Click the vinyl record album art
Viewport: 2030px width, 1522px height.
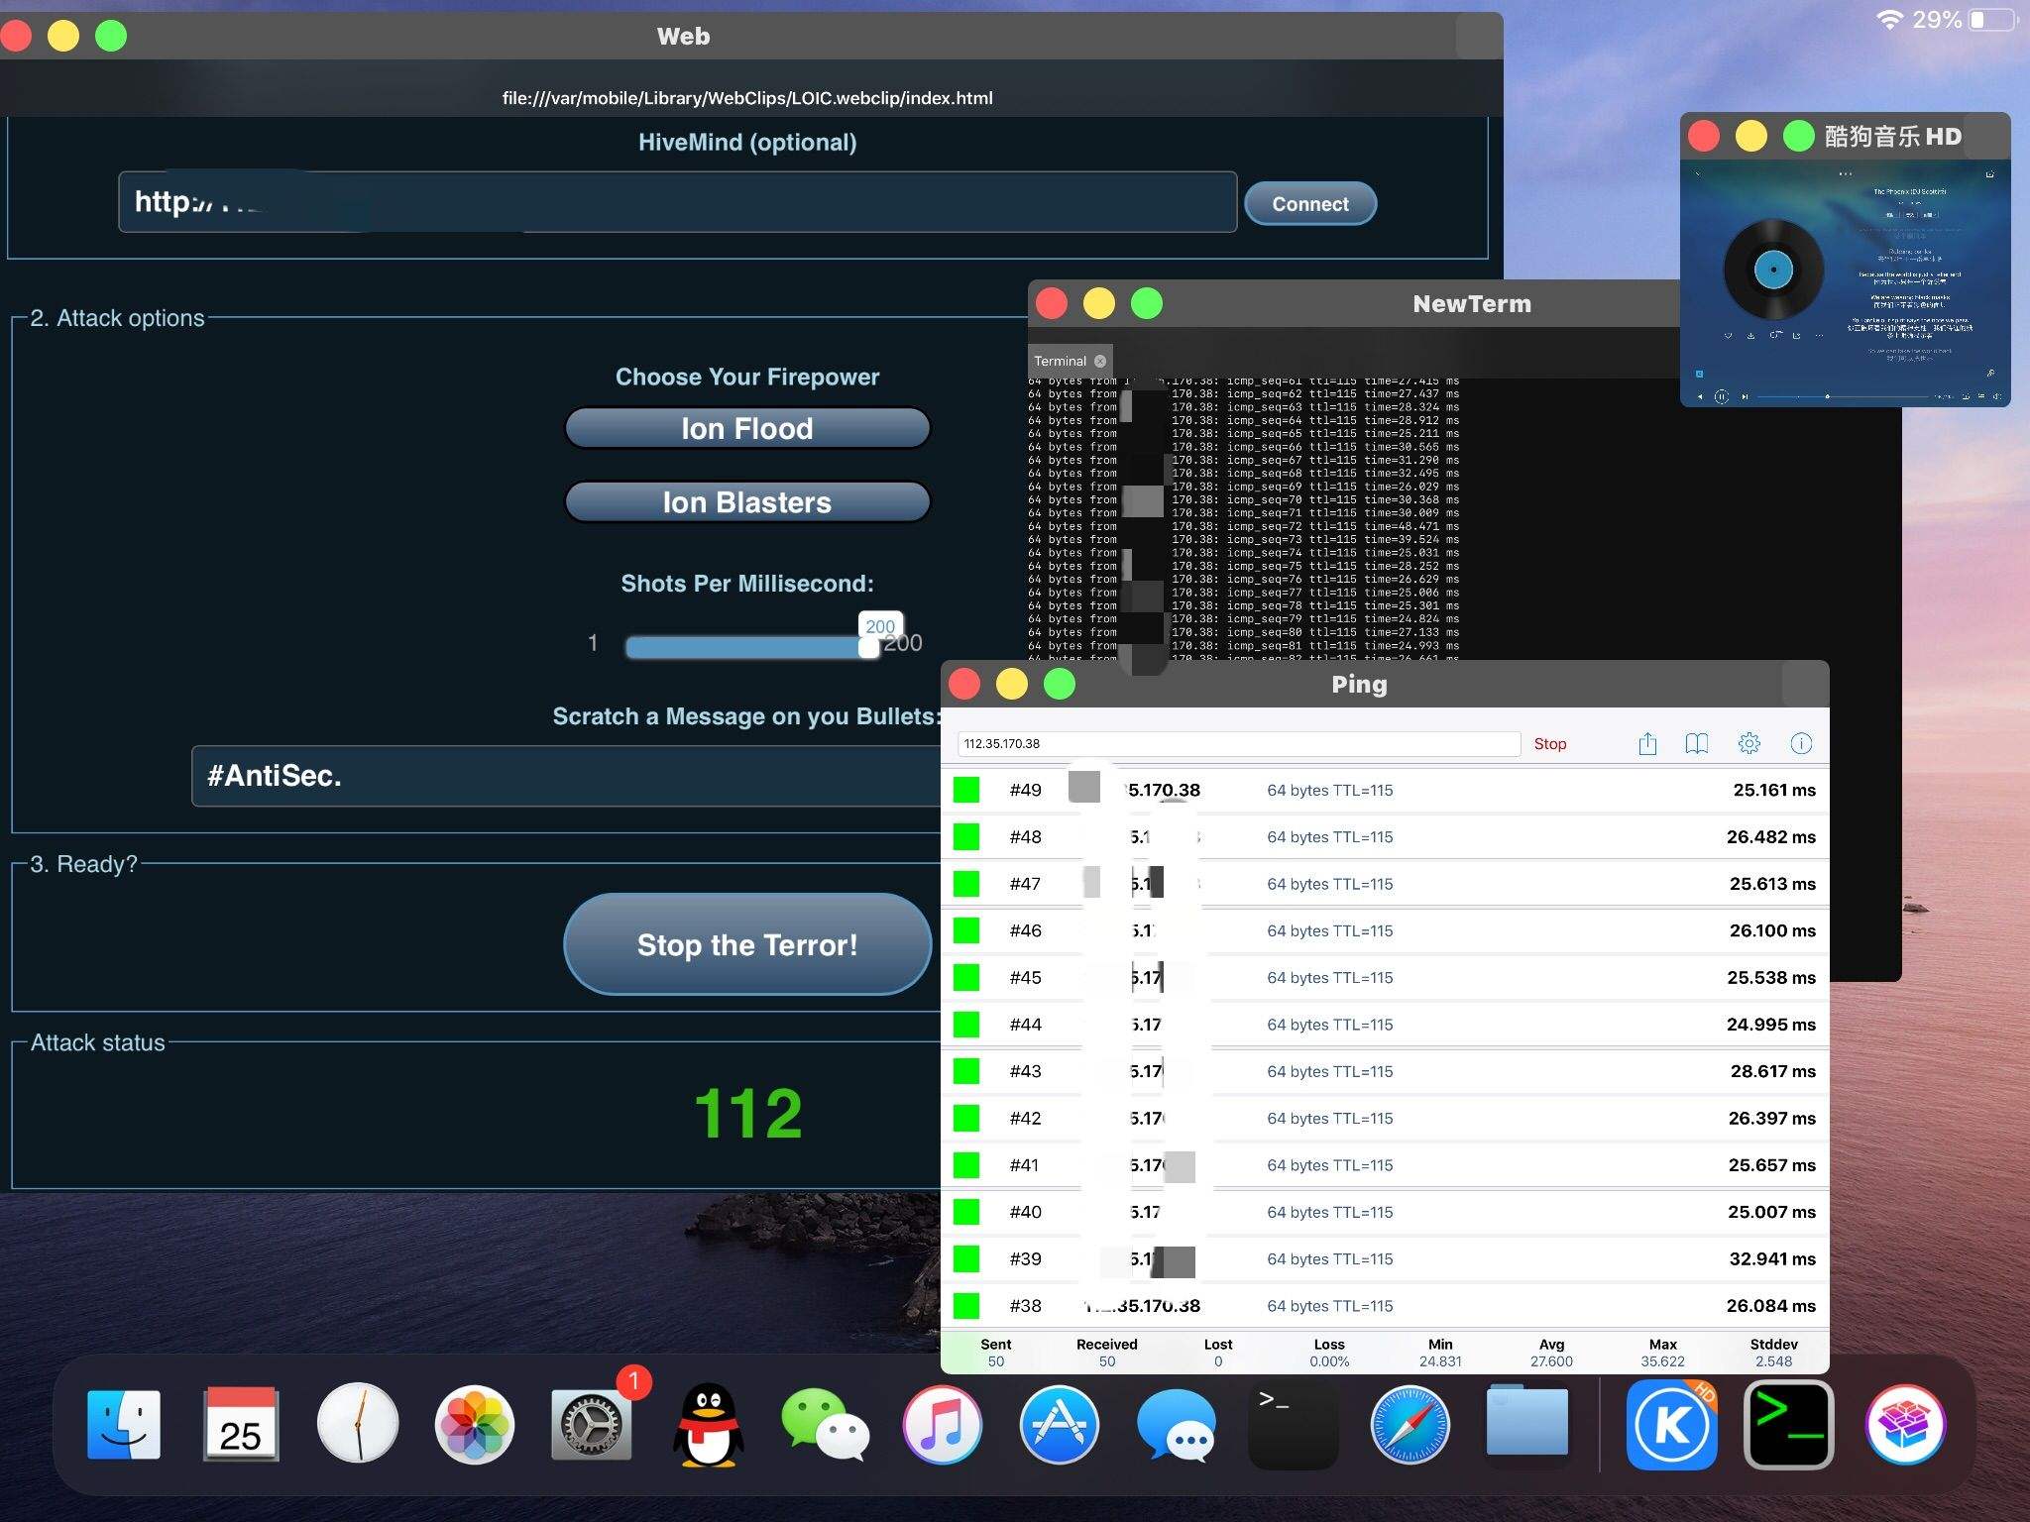click(x=1774, y=270)
